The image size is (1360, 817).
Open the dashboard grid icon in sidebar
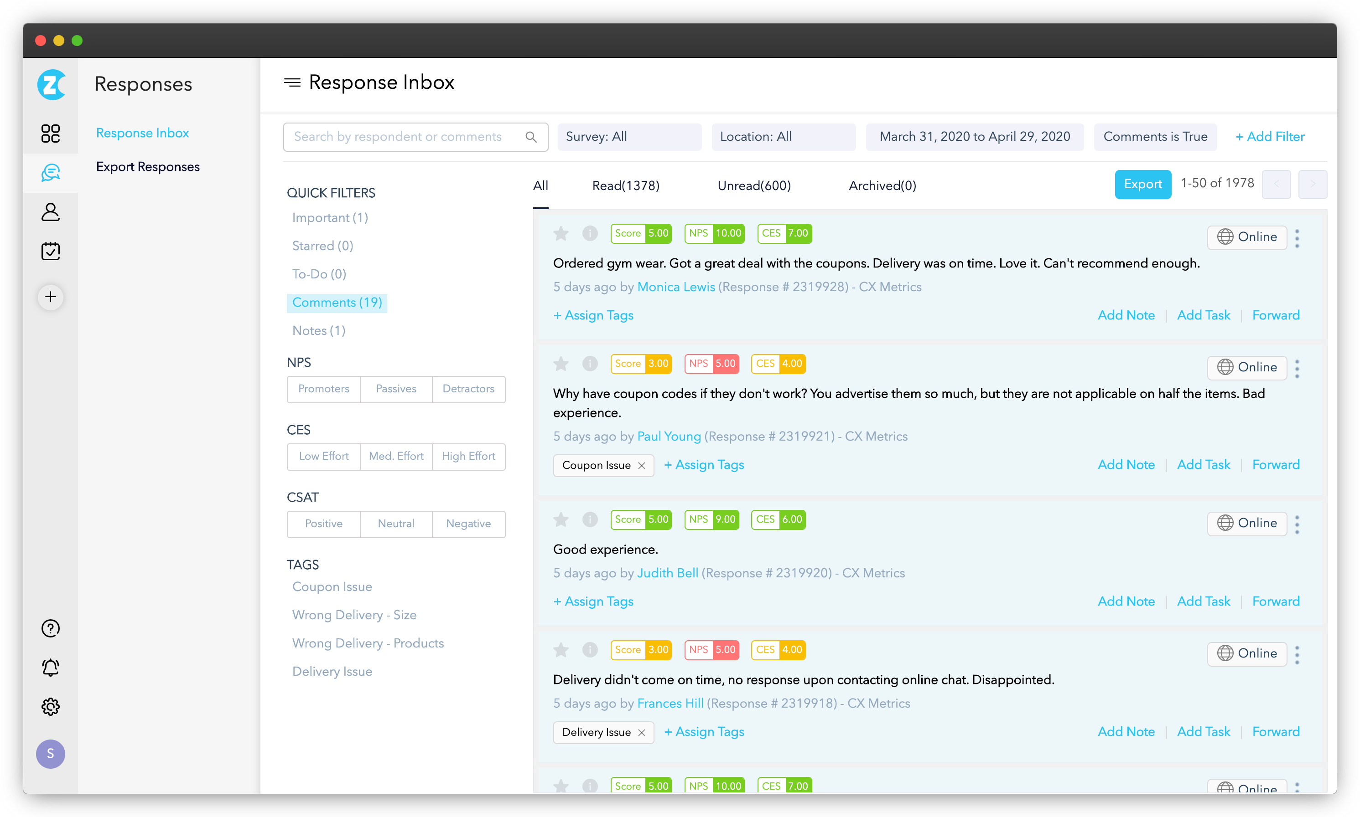[51, 134]
